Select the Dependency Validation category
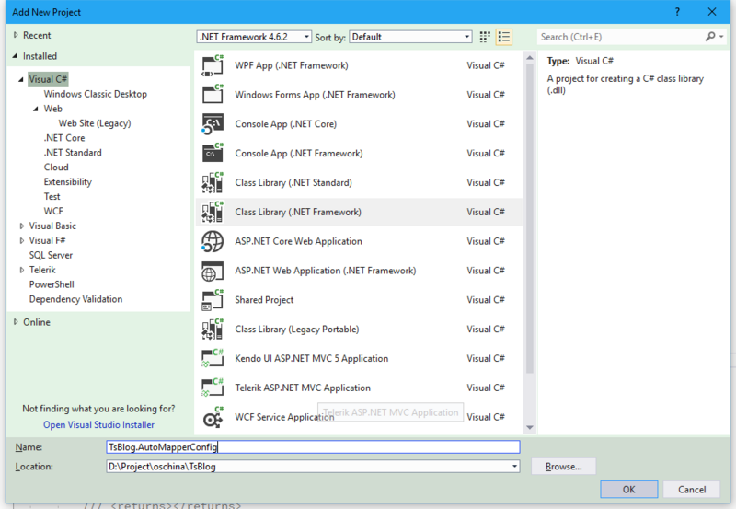The height and width of the screenshot is (509, 736). click(75, 299)
